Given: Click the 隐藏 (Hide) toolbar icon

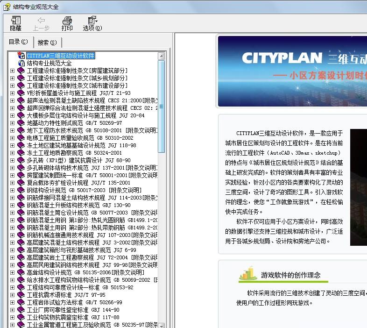Looking at the screenshot, I should pos(16,23).
